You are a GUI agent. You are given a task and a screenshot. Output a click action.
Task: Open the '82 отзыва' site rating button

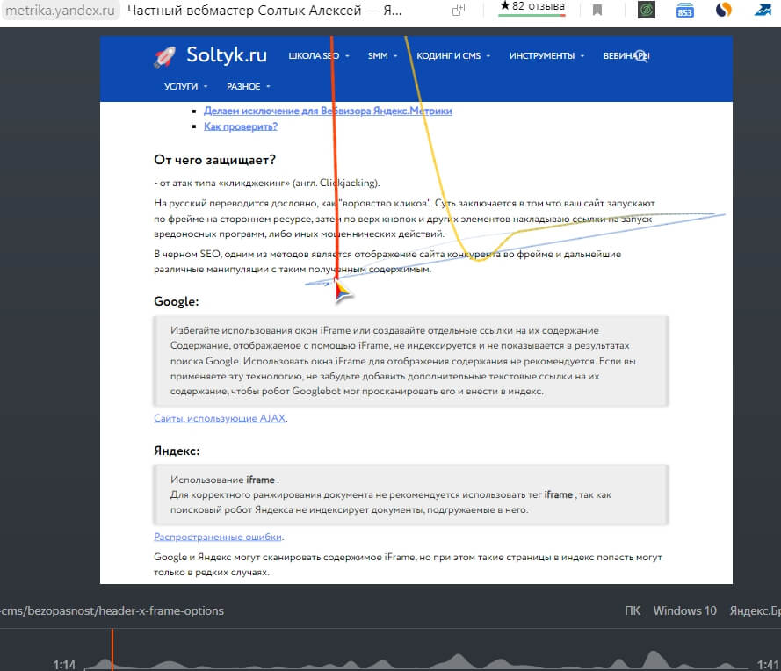pyautogui.click(x=532, y=7)
